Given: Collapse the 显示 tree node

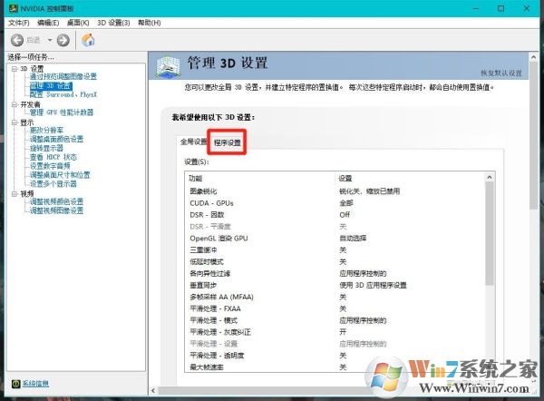Looking at the screenshot, I should click(15, 122).
